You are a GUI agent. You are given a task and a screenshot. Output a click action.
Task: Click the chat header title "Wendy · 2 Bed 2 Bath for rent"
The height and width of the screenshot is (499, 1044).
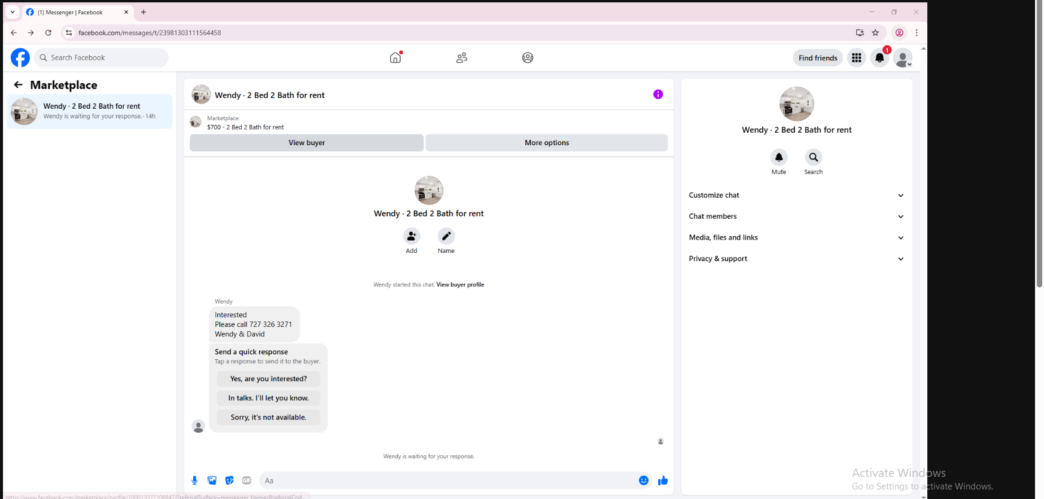(270, 95)
